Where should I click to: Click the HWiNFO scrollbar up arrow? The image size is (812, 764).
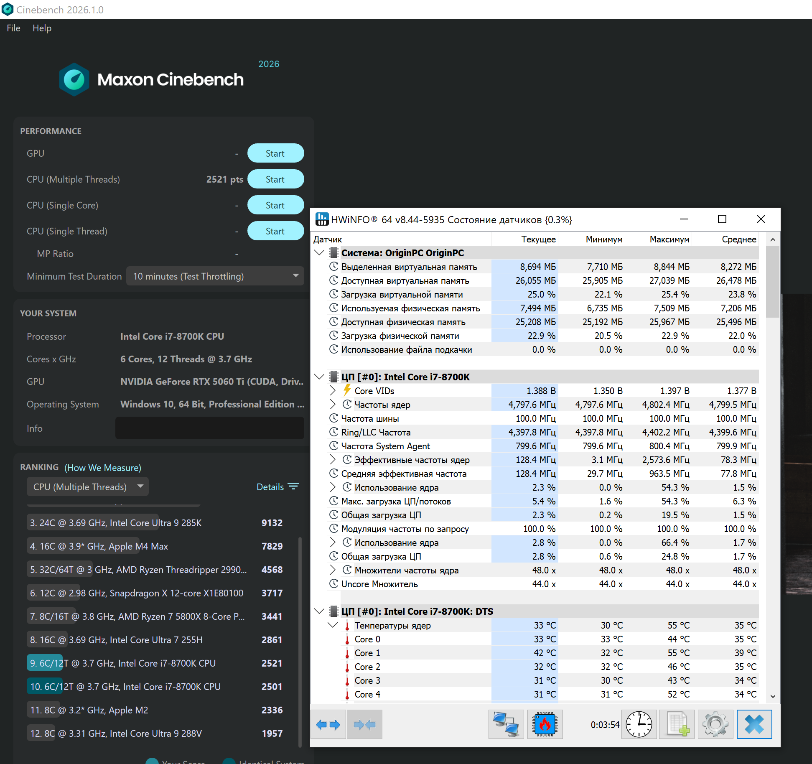tap(772, 239)
